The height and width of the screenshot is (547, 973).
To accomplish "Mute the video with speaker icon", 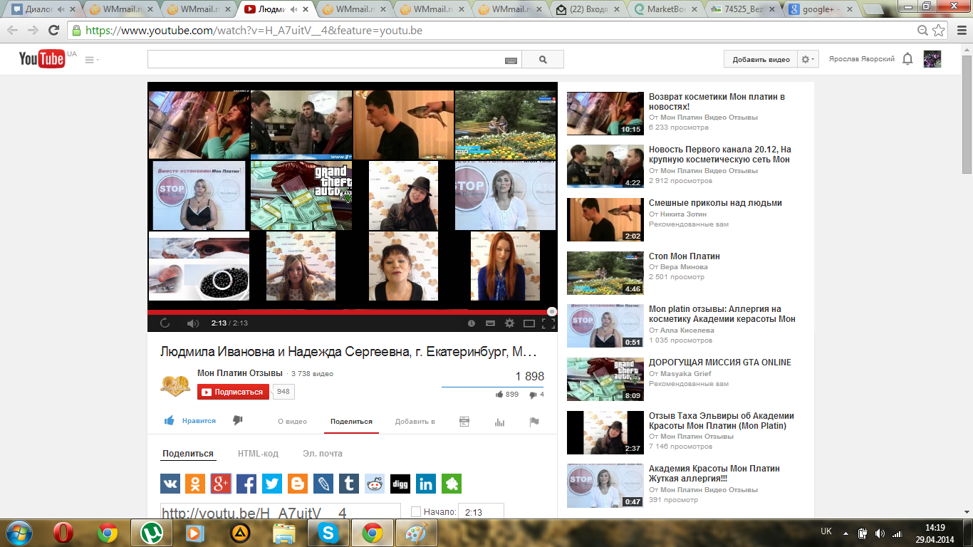I will (192, 323).
